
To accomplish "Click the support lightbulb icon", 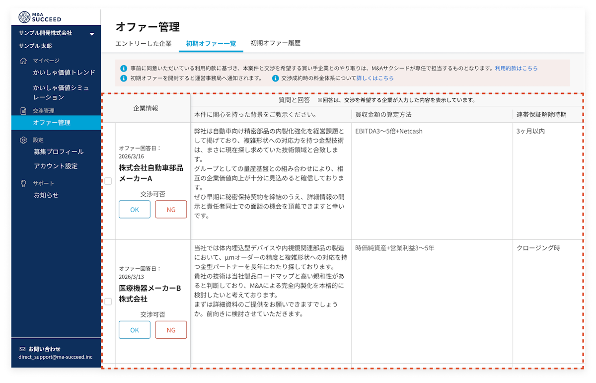I will tap(23, 183).
